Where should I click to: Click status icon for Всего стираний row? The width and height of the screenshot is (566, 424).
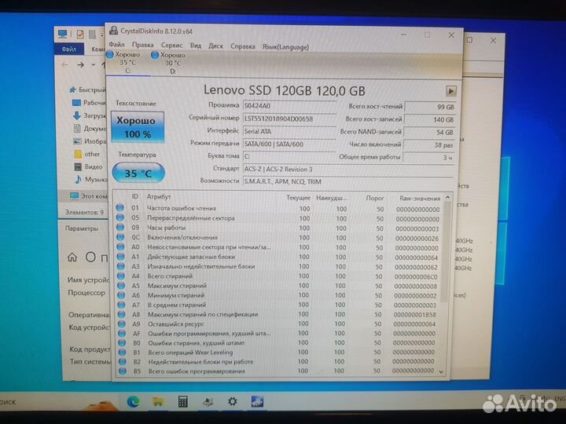point(121,276)
